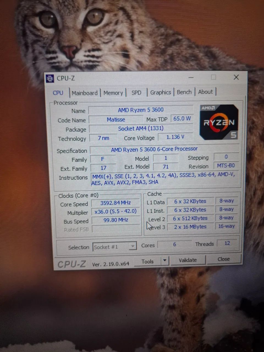Click the Package value Socket AM4 (1331)
This screenshot has width=264, height=352.
pyautogui.click(x=141, y=128)
